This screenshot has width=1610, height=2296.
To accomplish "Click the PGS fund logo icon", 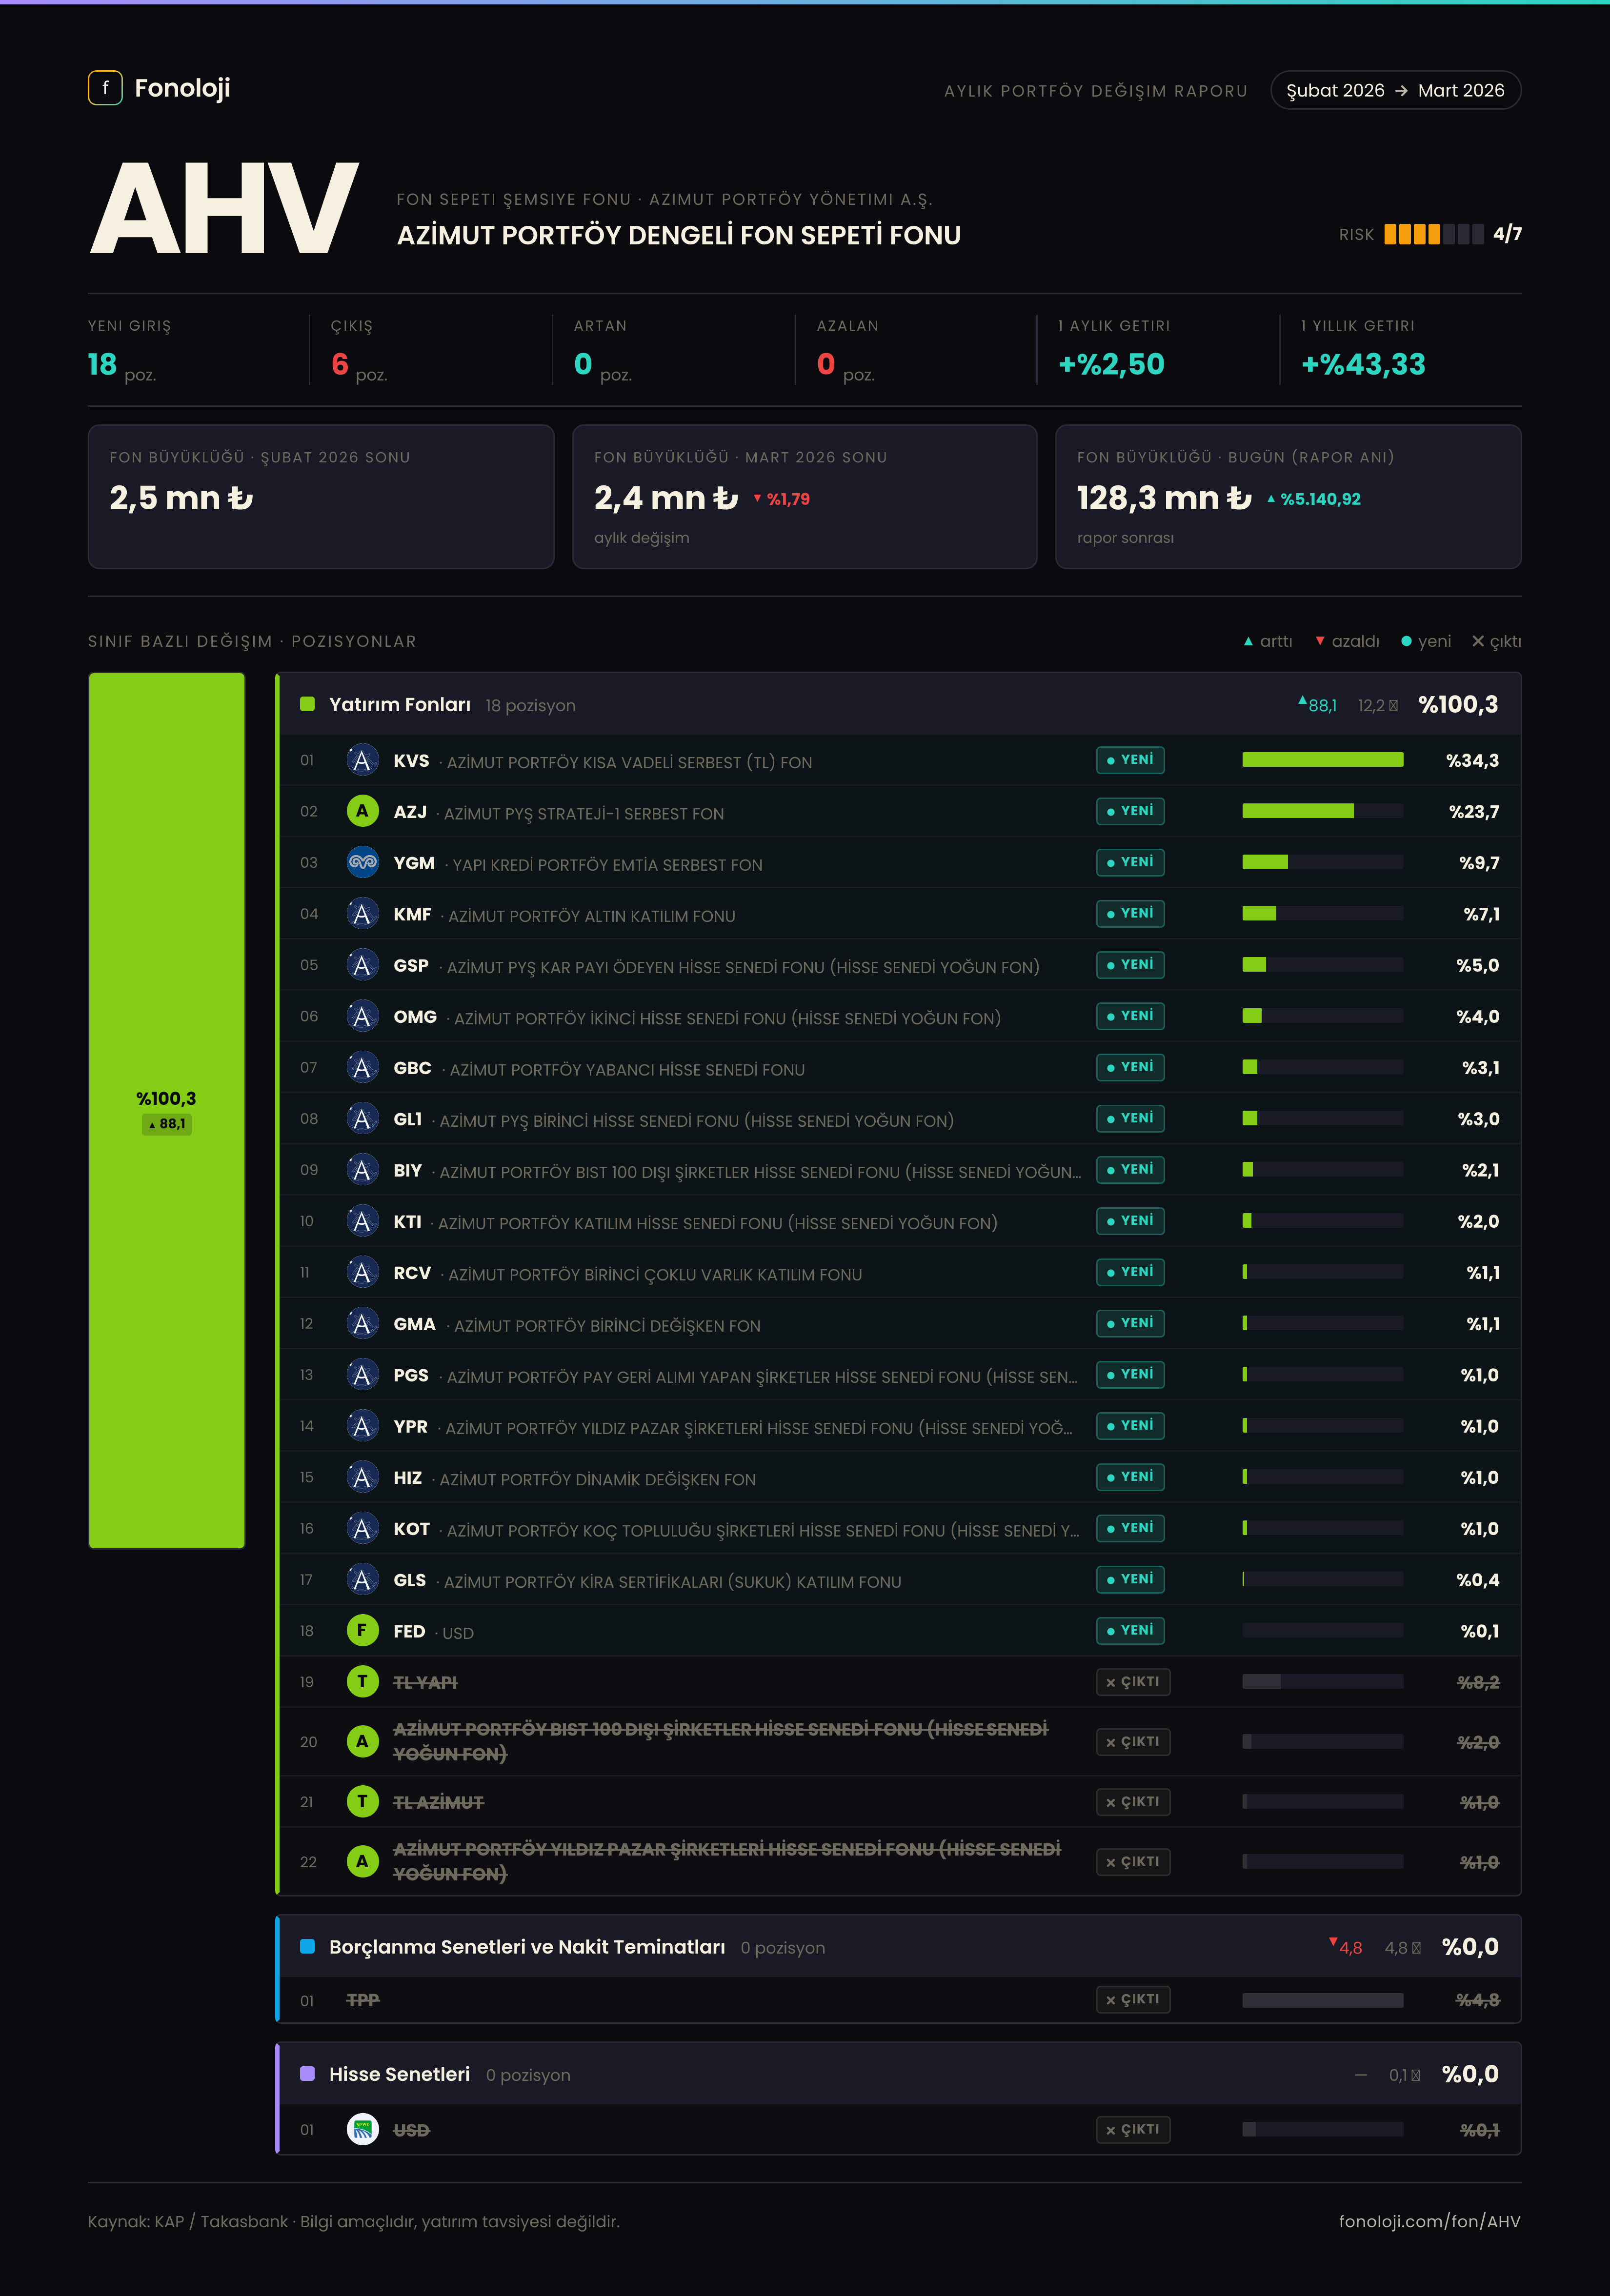I will pyautogui.click(x=362, y=1375).
